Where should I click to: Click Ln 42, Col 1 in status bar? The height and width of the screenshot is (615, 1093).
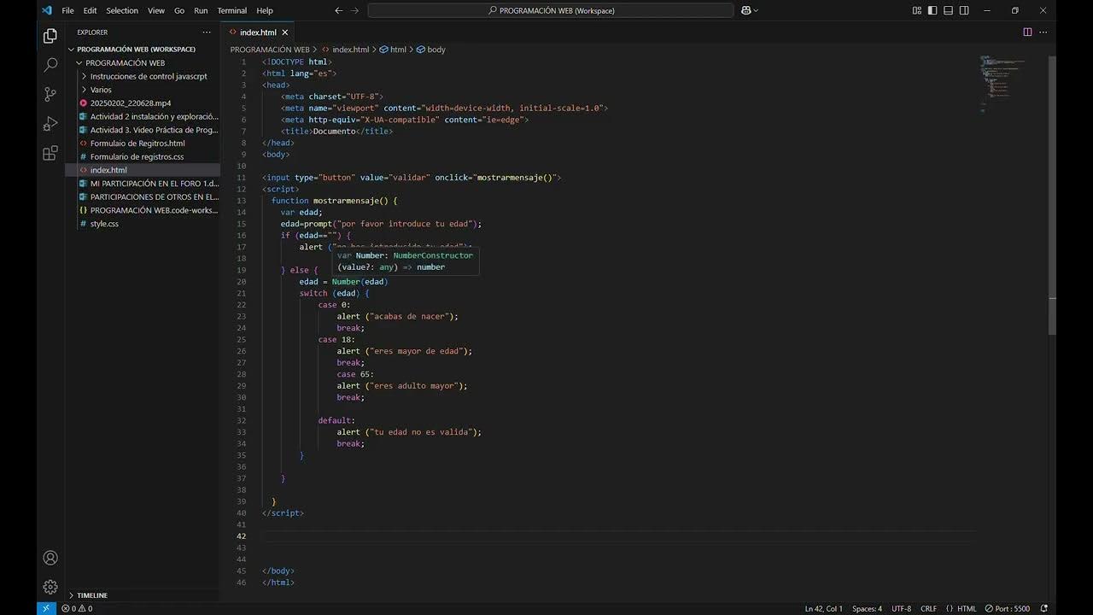tap(823, 608)
